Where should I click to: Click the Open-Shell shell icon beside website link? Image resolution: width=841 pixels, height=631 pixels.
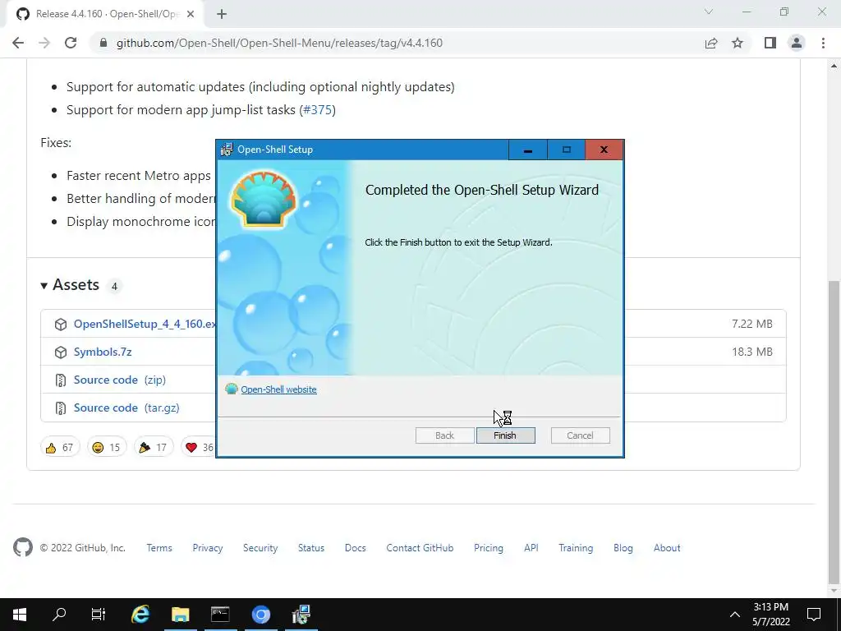231,389
